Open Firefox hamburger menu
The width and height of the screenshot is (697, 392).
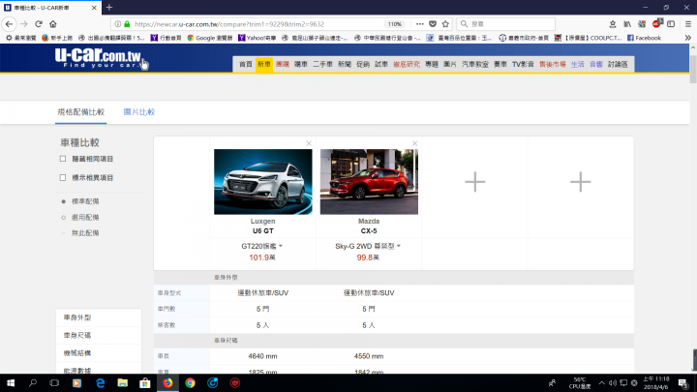click(x=687, y=24)
